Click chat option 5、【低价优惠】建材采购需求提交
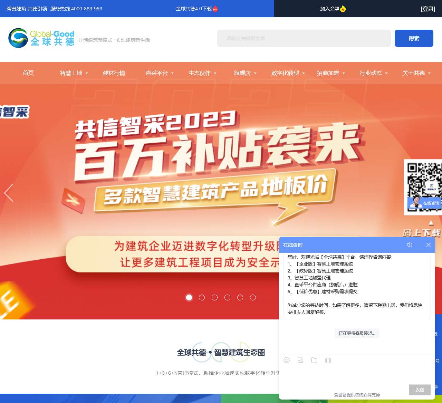 [x=323, y=291]
